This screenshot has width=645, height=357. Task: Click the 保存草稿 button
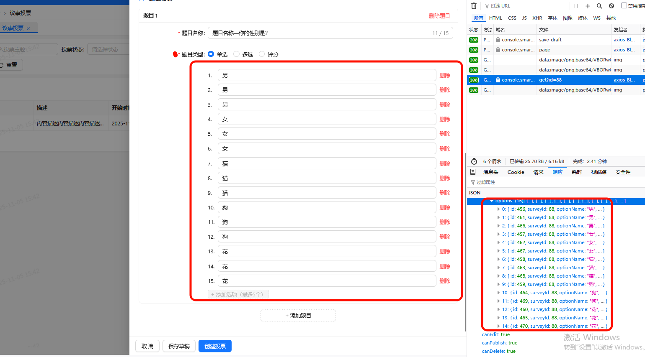point(179,346)
